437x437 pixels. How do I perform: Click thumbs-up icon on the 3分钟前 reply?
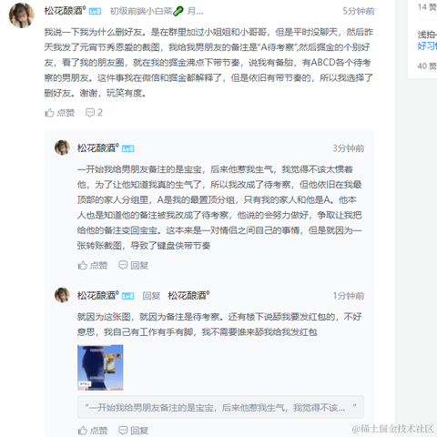pyautogui.click(x=83, y=265)
